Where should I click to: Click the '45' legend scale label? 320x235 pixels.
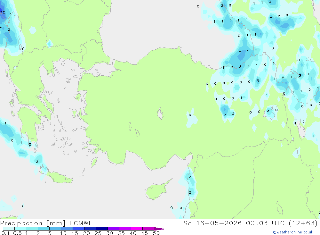click(145, 233)
